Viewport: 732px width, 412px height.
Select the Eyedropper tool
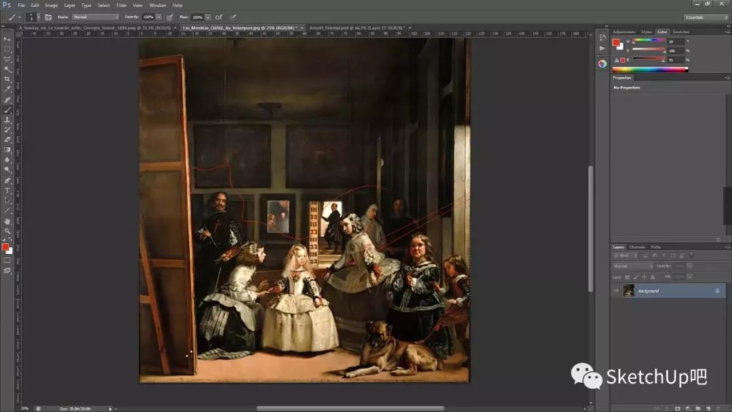tap(7, 89)
